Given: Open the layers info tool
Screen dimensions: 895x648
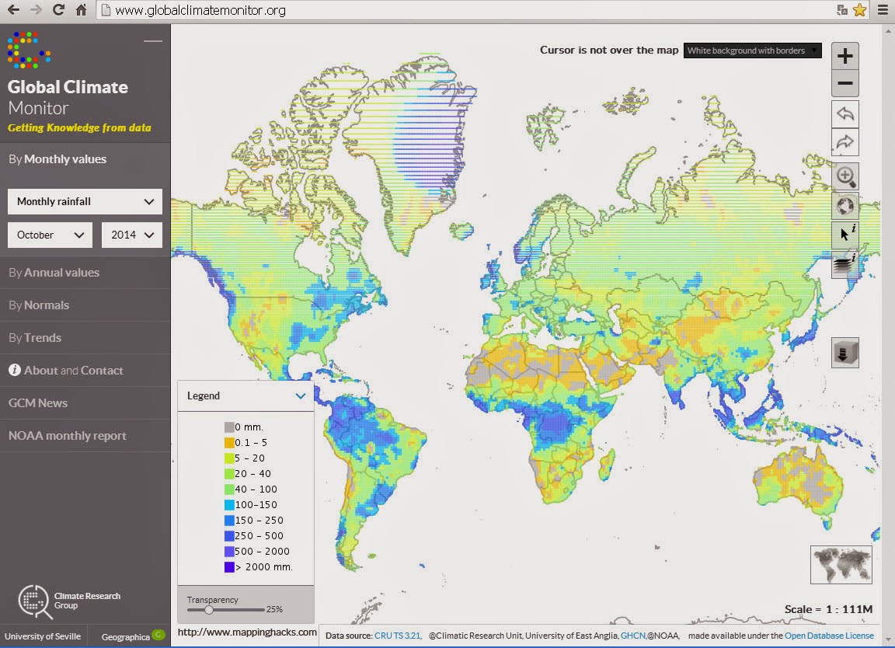Looking at the screenshot, I should coord(845,263).
